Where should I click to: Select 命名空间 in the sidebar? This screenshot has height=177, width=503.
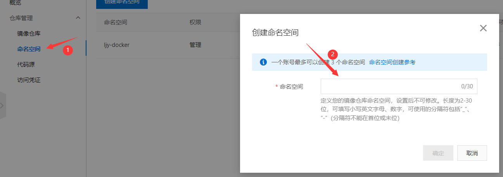29,49
